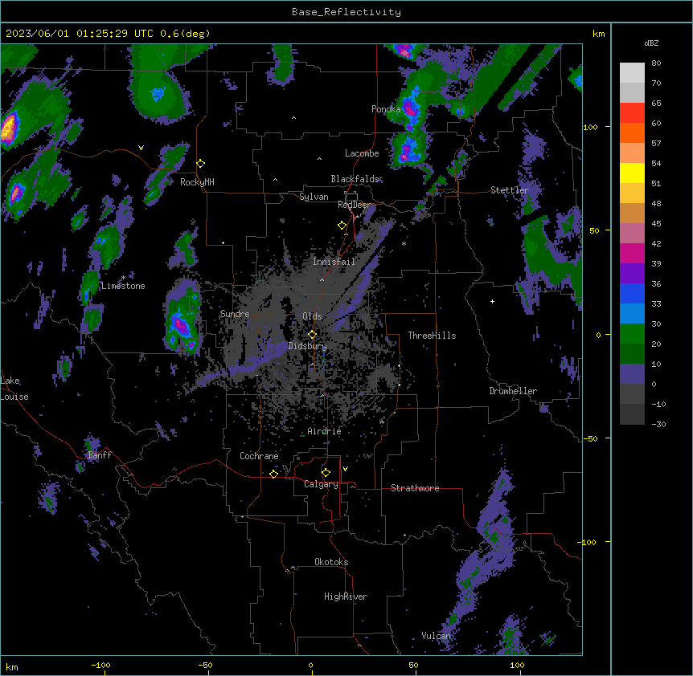This screenshot has height=676, width=693.
Task: Select the yellow diamond marker between Olds and Didsbury
Action: click(312, 335)
